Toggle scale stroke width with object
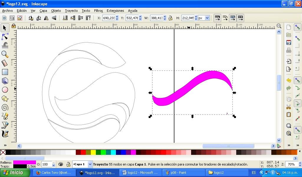Viewport: 302px width, 177px height. (217, 18)
